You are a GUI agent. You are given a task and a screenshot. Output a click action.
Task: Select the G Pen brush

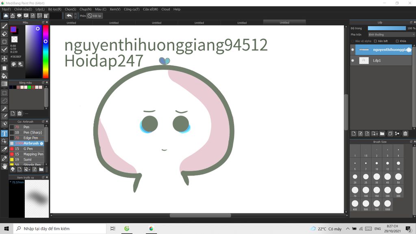point(26,149)
